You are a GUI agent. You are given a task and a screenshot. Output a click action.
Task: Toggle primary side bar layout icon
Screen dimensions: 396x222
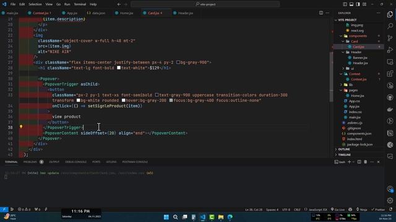[345, 4]
